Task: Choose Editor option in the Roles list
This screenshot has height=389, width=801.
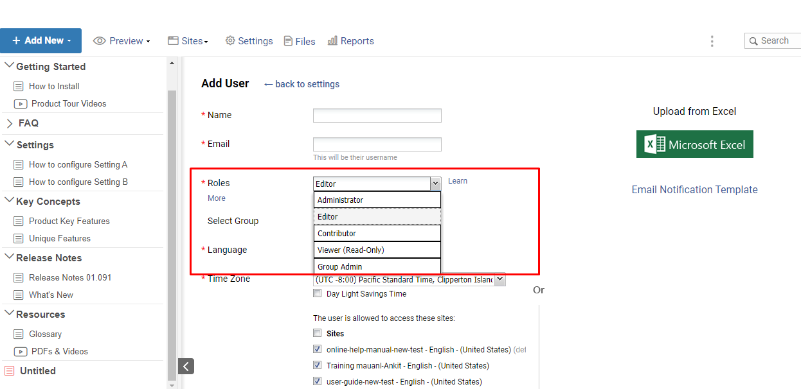Action: pyautogui.click(x=377, y=216)
